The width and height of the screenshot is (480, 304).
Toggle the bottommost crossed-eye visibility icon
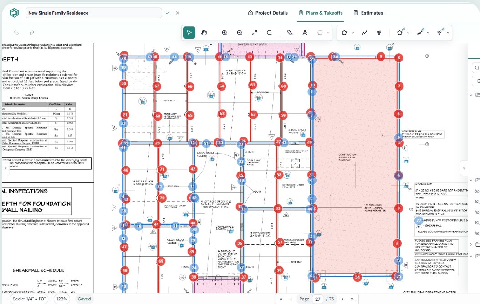pyautogui.click(x=477, y=233)
